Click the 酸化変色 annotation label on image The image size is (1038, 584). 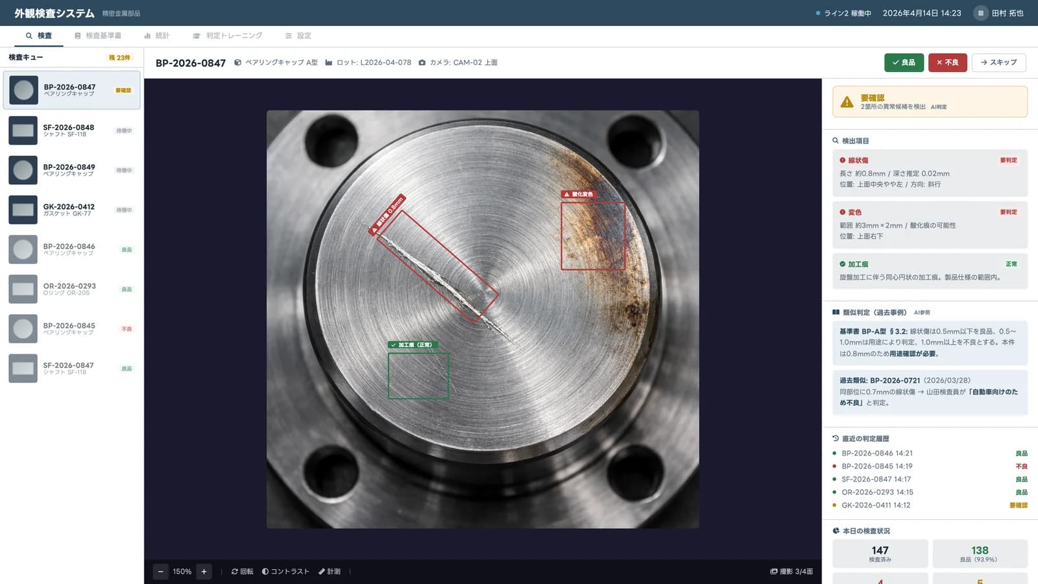[x=578, y=194]
